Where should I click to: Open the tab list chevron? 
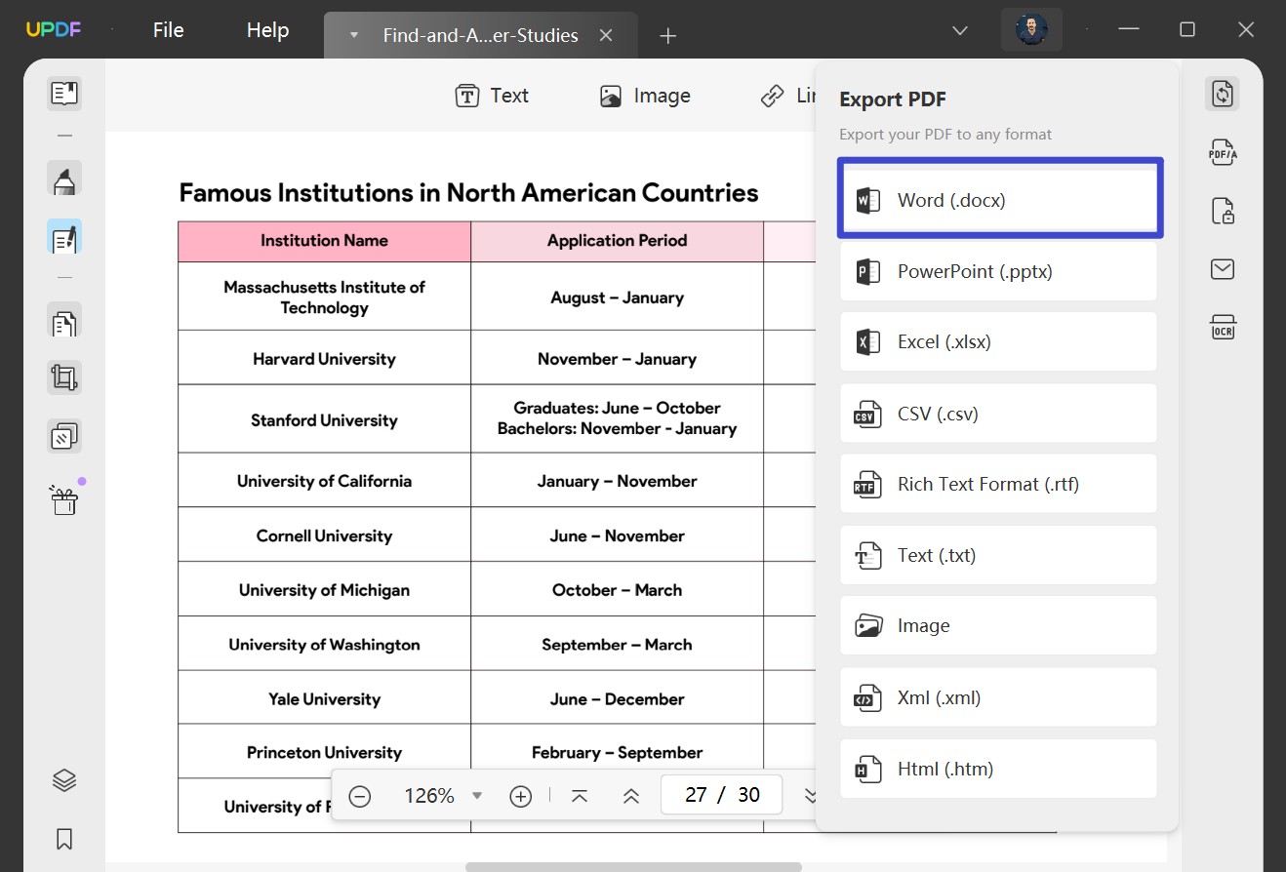tap(959, 30)
